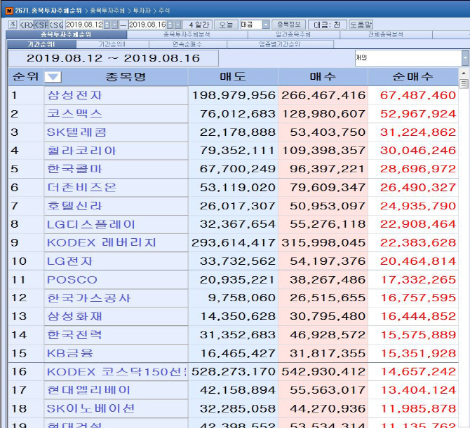Open stock POSCO in the list
470x428 pixels.
(72, 280)
